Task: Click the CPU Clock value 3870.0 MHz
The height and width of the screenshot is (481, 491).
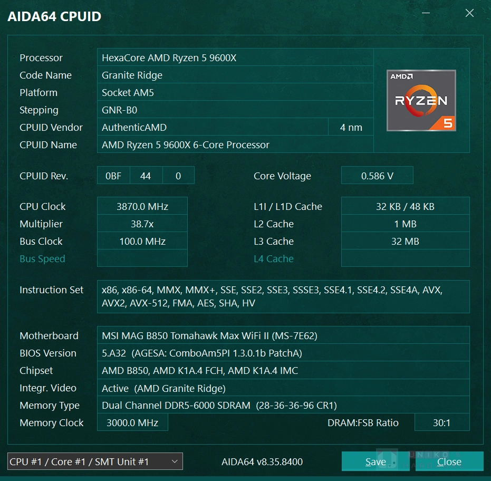Action: tap(142, 206)
